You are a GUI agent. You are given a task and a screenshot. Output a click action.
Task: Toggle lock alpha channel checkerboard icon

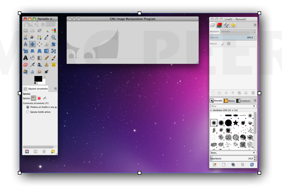pos(229,44)
